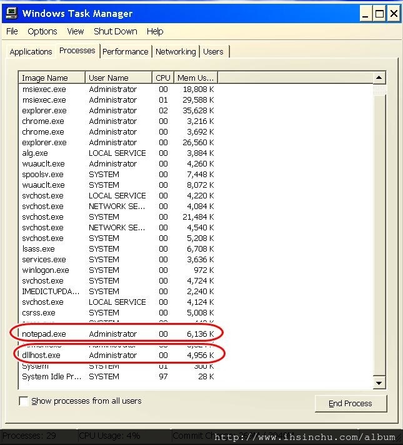Select chrome.exe using 3,692 K

[118, 131]
